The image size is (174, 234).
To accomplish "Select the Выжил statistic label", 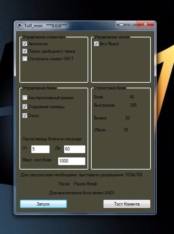I will tap(100, 118).
